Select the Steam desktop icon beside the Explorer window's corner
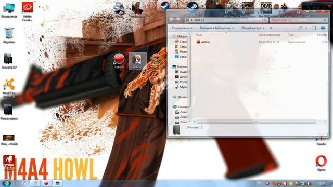Viewport: 333px width, 187px height. (165, 6)
